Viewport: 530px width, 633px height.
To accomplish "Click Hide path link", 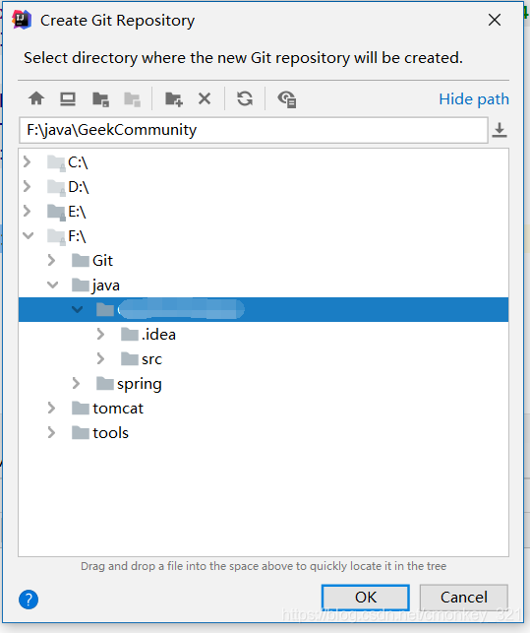I will (x=474, y=99).
